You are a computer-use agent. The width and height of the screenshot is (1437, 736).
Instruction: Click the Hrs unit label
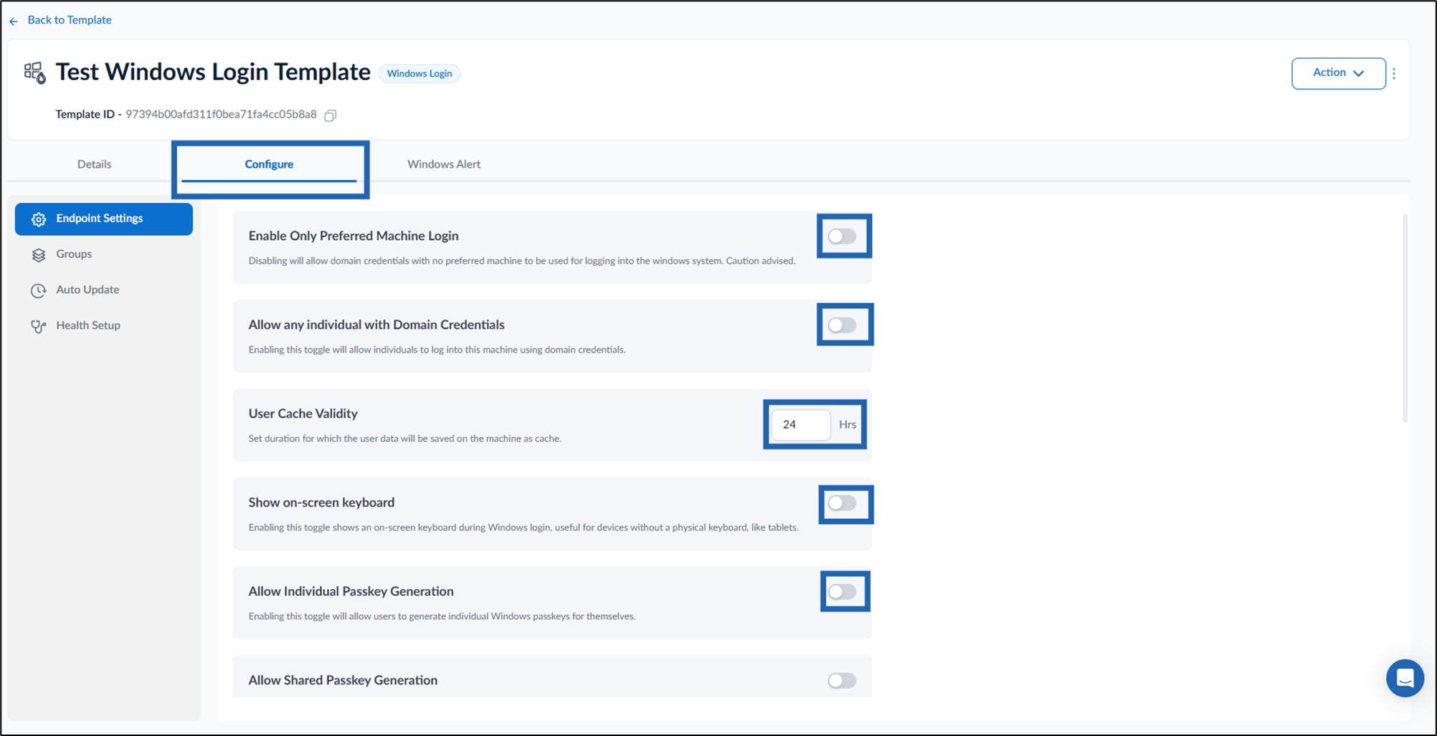tap(848, 425)
